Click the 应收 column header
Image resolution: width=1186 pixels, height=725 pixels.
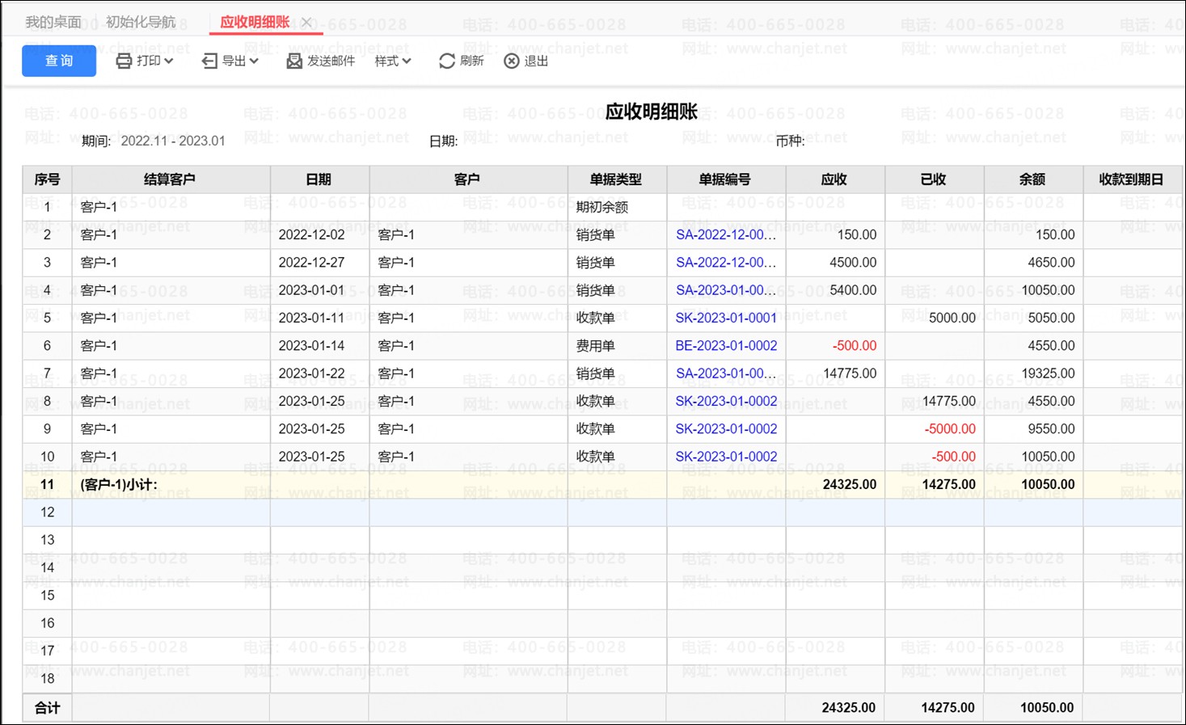tap(834, 179)
